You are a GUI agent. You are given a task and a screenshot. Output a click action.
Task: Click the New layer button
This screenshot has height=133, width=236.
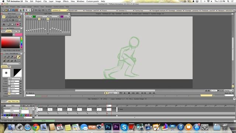[x=13, y=106]
